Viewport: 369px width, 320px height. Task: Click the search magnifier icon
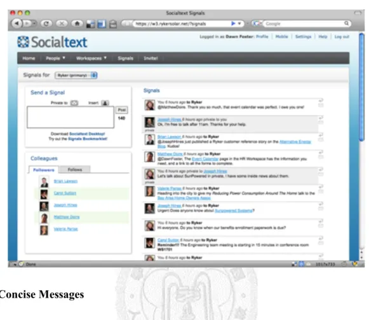(x=346, y=23)
